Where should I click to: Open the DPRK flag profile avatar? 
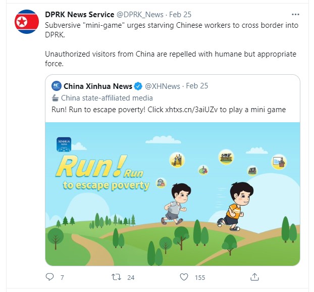tap(27, 22)
